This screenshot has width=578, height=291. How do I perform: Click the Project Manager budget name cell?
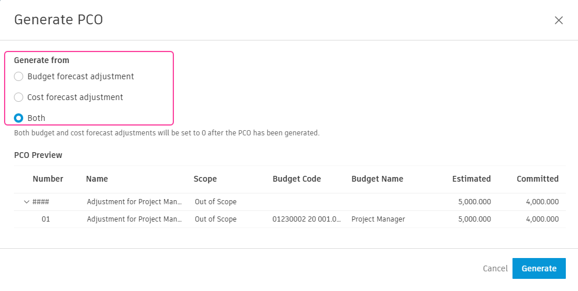[x=378, y=219]
